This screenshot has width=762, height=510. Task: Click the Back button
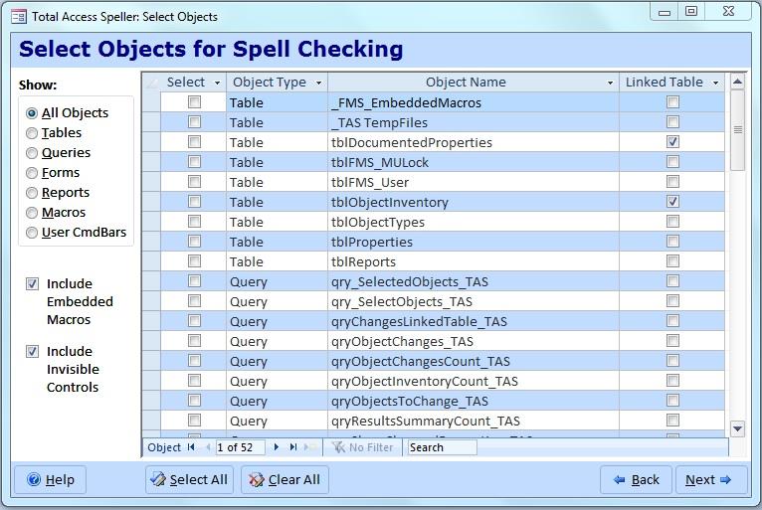click(636, 480)
